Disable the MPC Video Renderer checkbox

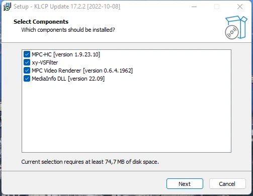[27, 71]
